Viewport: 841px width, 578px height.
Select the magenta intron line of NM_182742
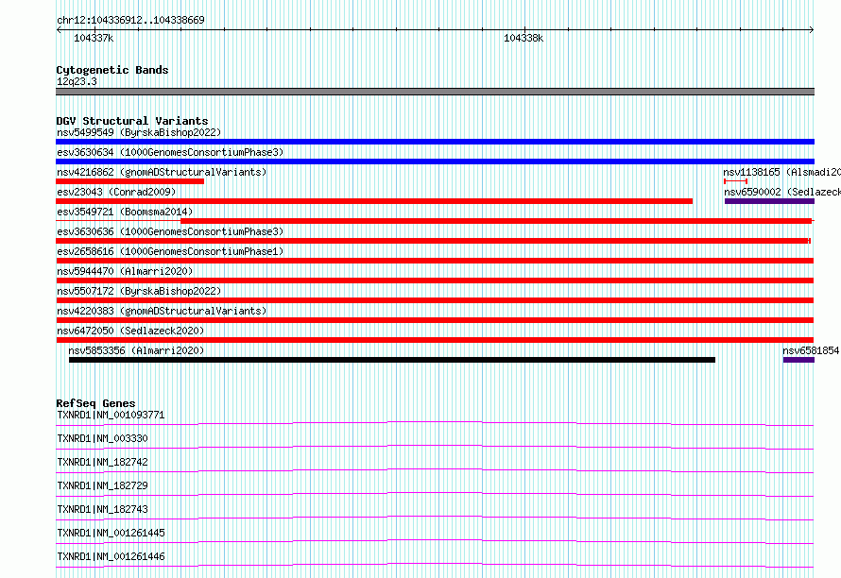(x=435, y=470)
